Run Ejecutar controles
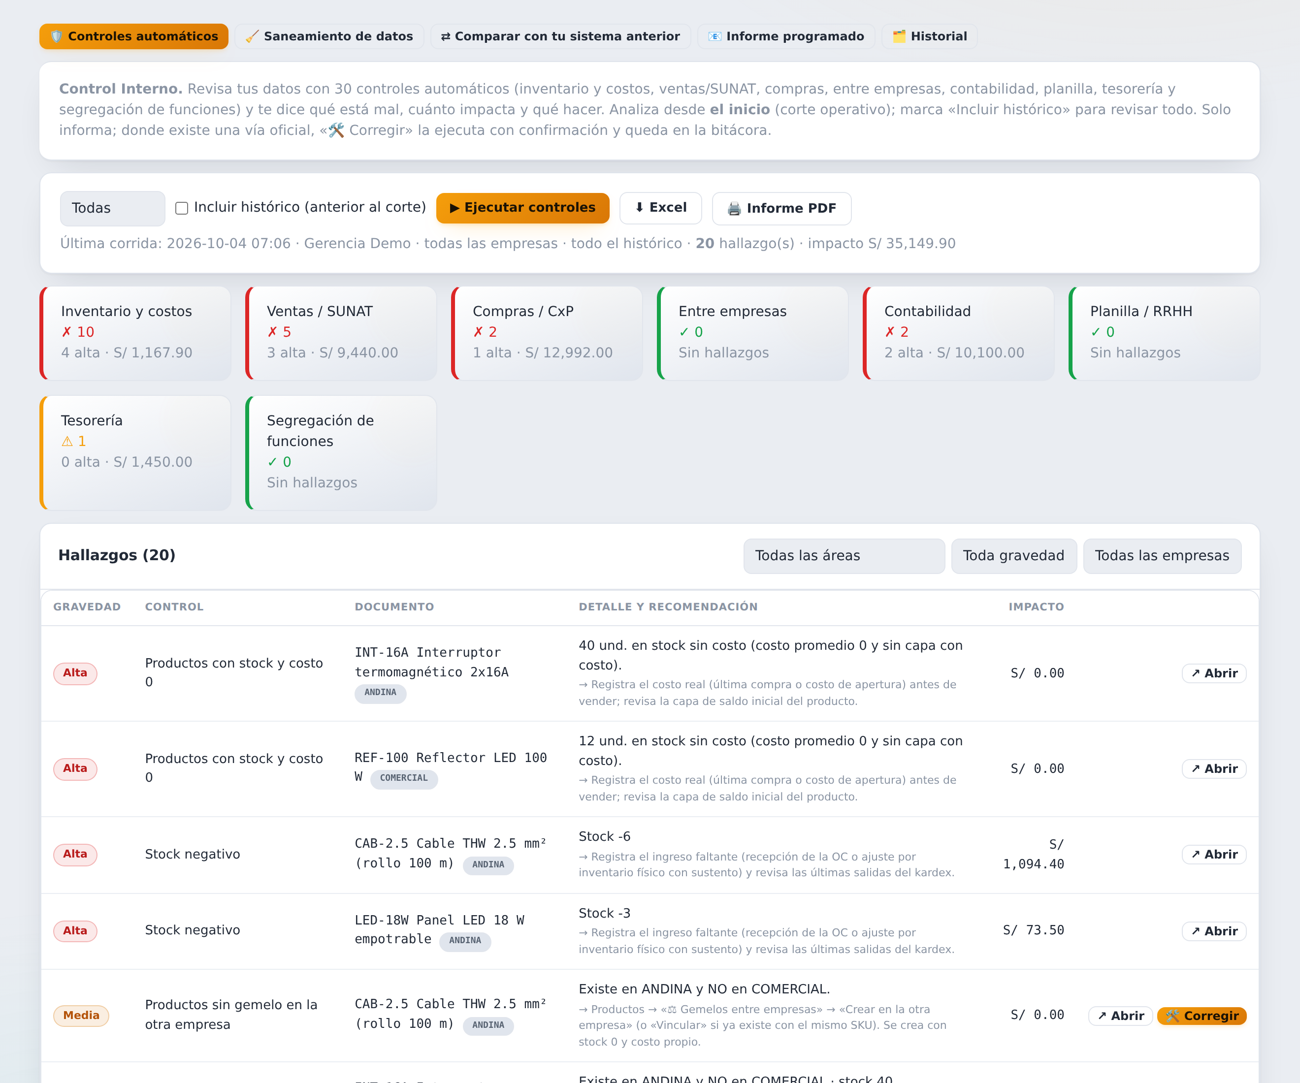 (x=522, y=208)
